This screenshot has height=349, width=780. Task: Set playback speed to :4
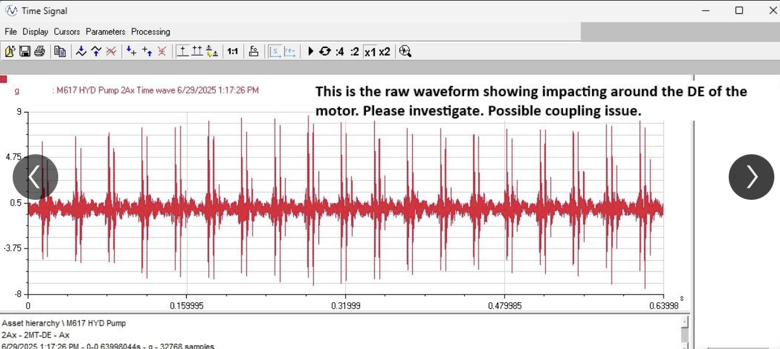pyautogui.click(x=340, y=51)
